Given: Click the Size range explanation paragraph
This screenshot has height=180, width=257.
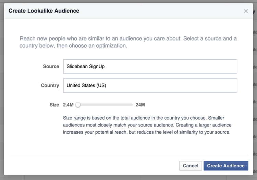Looking at the screenshot, I should 147,125.
